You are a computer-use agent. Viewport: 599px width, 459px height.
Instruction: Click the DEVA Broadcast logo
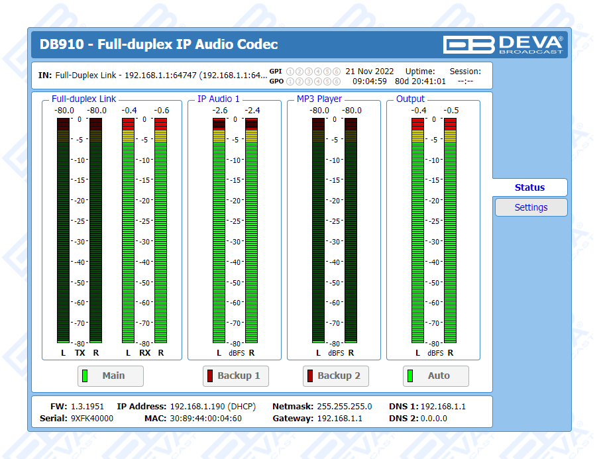[504, 44]
